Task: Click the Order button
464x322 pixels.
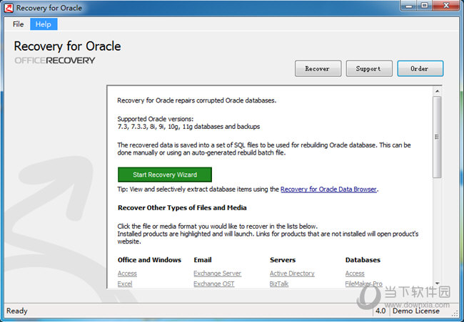Action: pos(420,68)
